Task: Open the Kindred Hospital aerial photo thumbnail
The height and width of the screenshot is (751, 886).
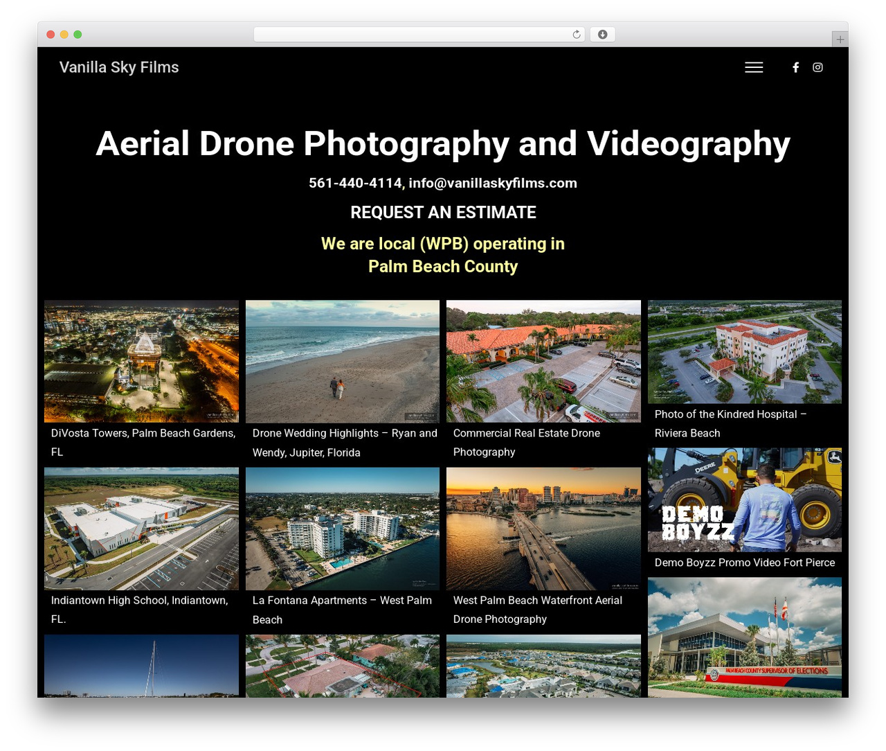Action: point(745,352)
